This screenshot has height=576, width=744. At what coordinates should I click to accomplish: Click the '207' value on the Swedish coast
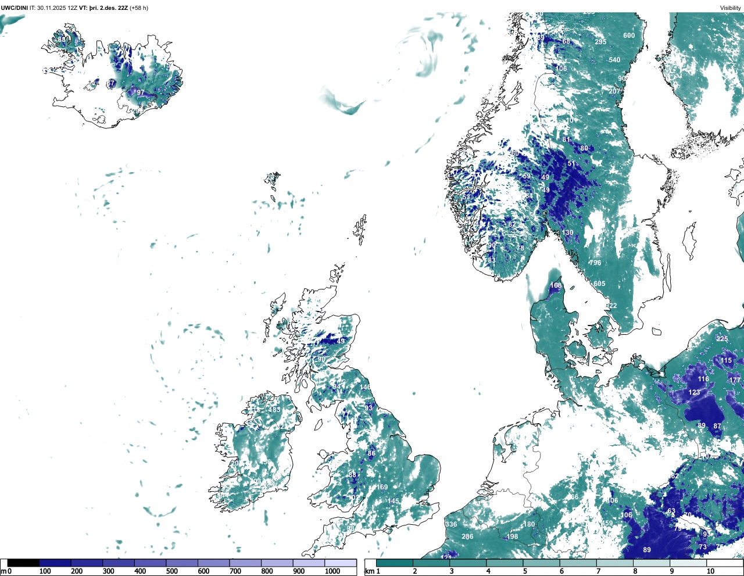[614, 92]
